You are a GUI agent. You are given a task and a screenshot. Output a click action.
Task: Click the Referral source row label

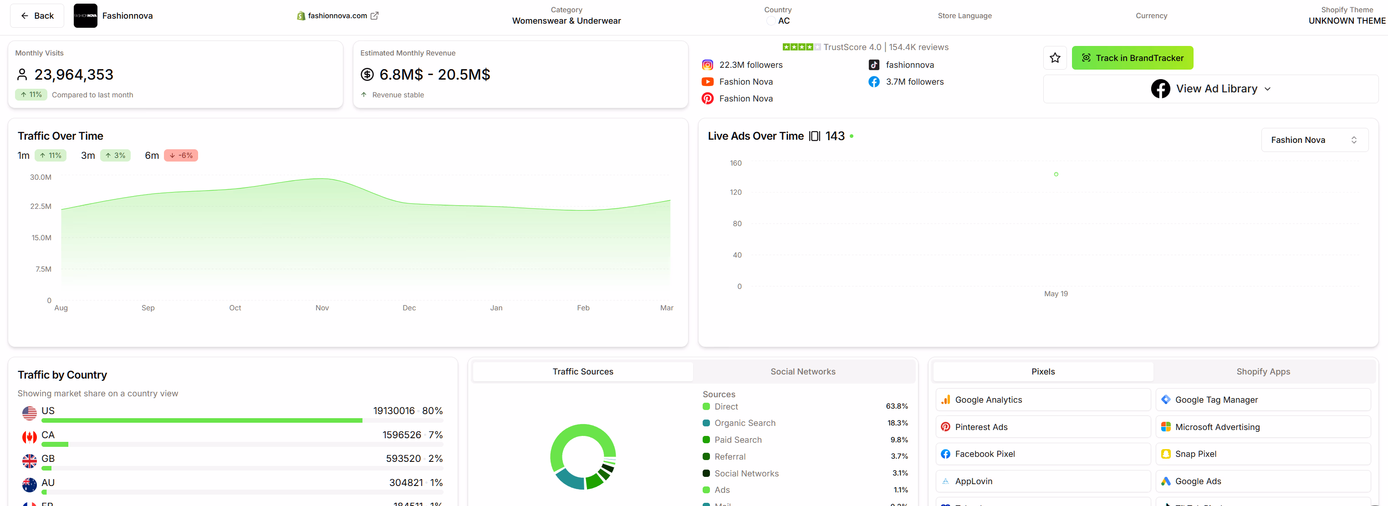point(730,456)
